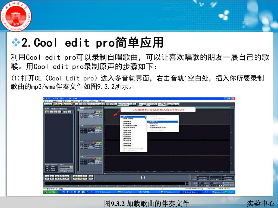This screenshot has height=208, width=278.
Task: Solo track 1 with its yellow S button
Action: [98, 112]
